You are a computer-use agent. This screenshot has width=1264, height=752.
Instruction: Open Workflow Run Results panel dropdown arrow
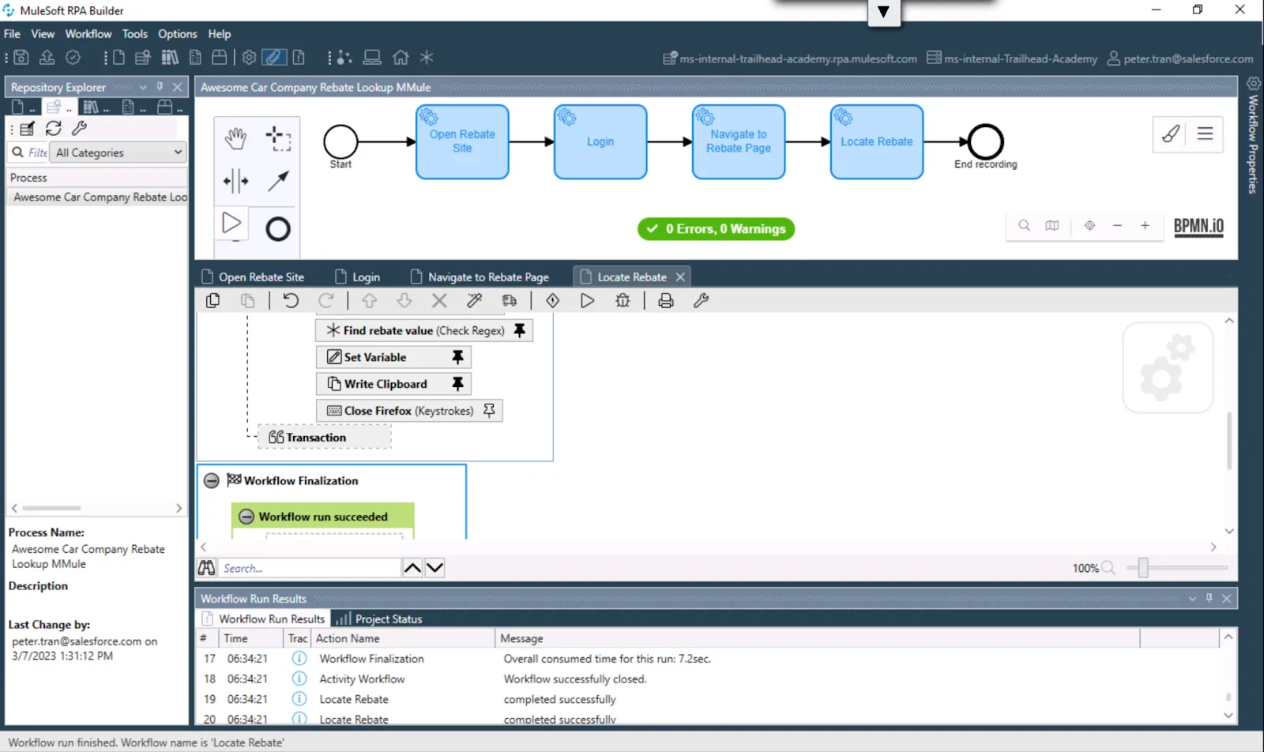pos(1192,599)
